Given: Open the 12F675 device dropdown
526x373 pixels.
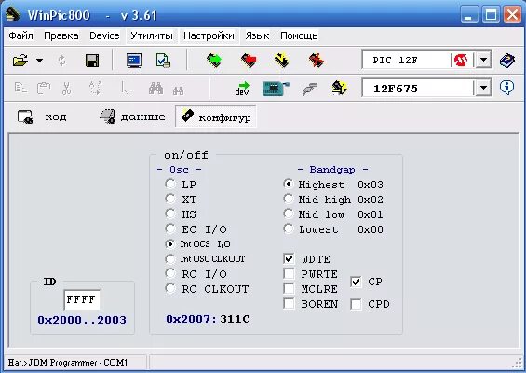Looking at the screenshot, I should (x=483, y=88).
